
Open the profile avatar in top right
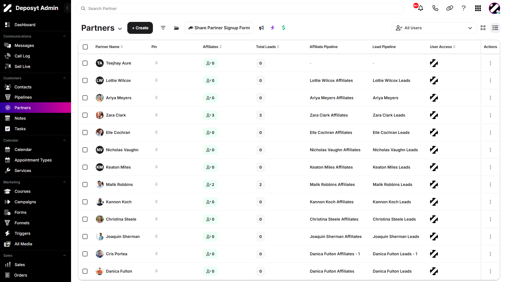[494, 8]
